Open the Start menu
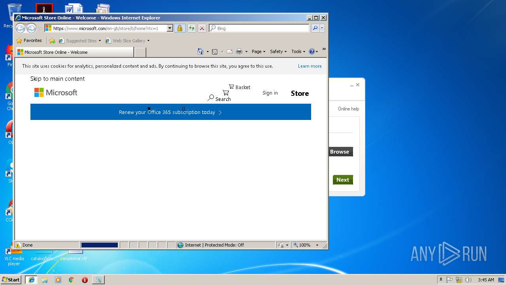Screen dimensions: 506x285 [x=11, y=279]
